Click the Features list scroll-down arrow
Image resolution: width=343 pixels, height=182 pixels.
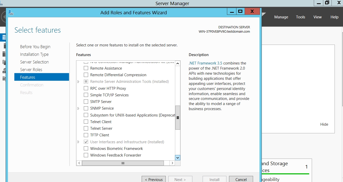(x=178, y=158)
